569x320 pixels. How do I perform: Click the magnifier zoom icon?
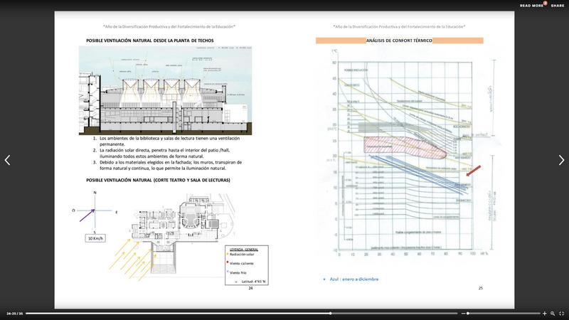553,314
